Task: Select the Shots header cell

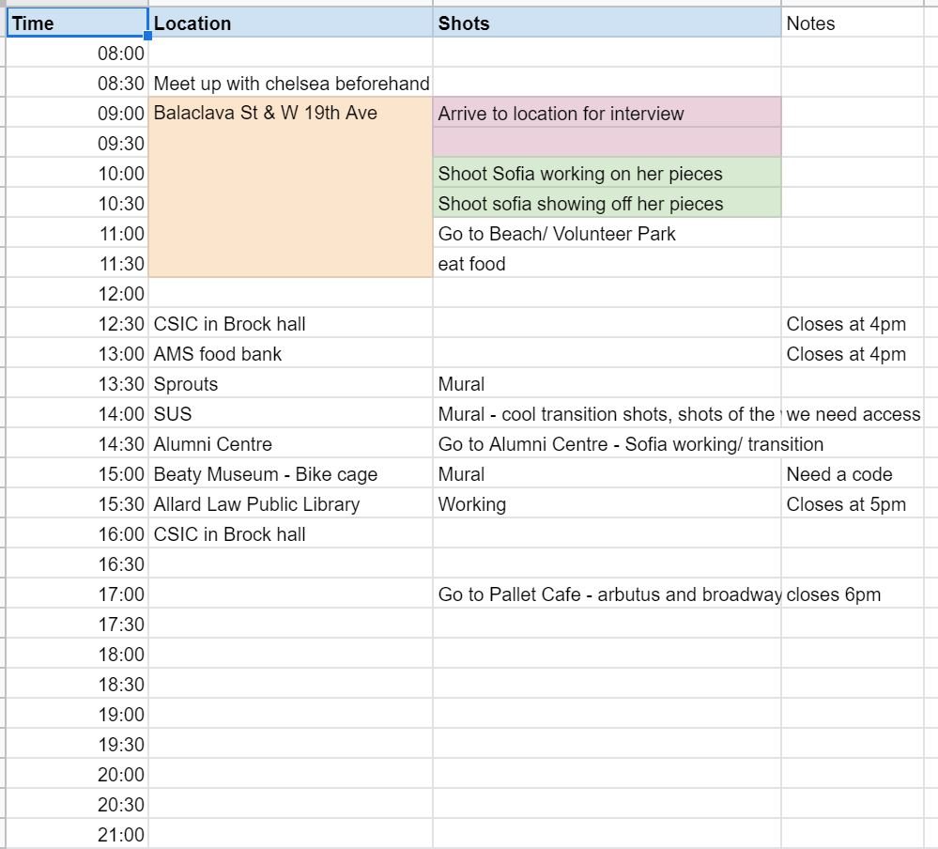Action: click(607, 23)
